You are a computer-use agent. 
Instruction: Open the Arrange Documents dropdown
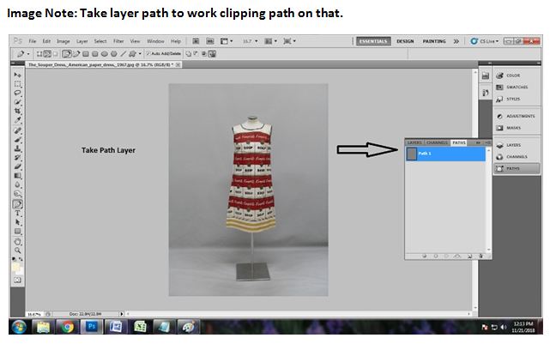271,41
